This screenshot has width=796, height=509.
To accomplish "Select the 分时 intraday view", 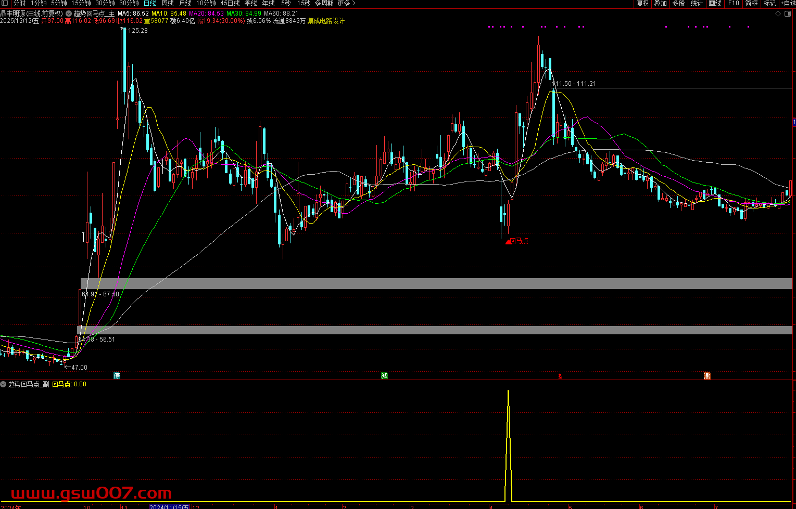I will pyautogui.click(x=19, y=4).
